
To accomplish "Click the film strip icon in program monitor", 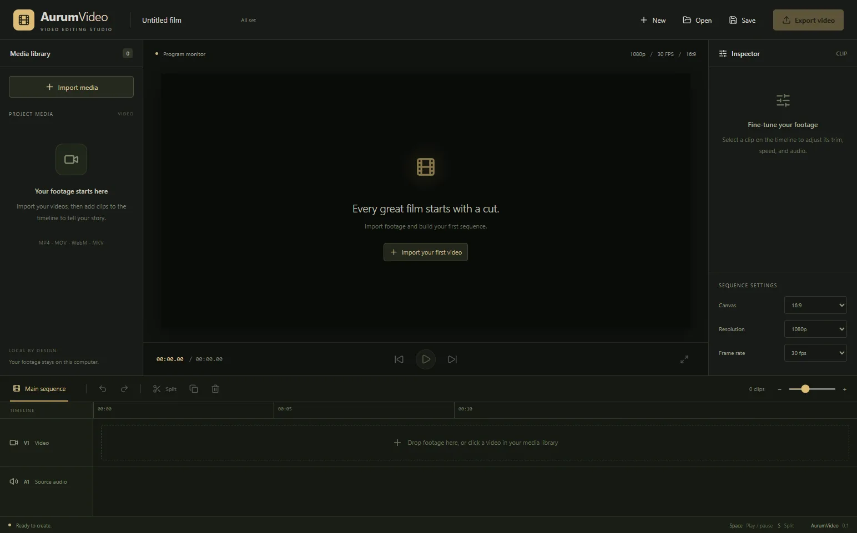I will tap(426, 167).
